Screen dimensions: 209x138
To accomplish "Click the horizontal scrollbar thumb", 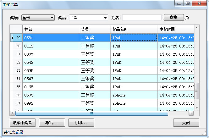I will [x=92, y=113].
